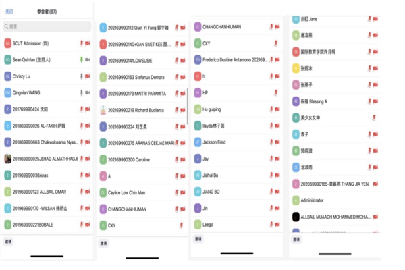Click Christy Lu's gray microphone icon
This screenshot has height=270, width=405.
tap(80, 76)
